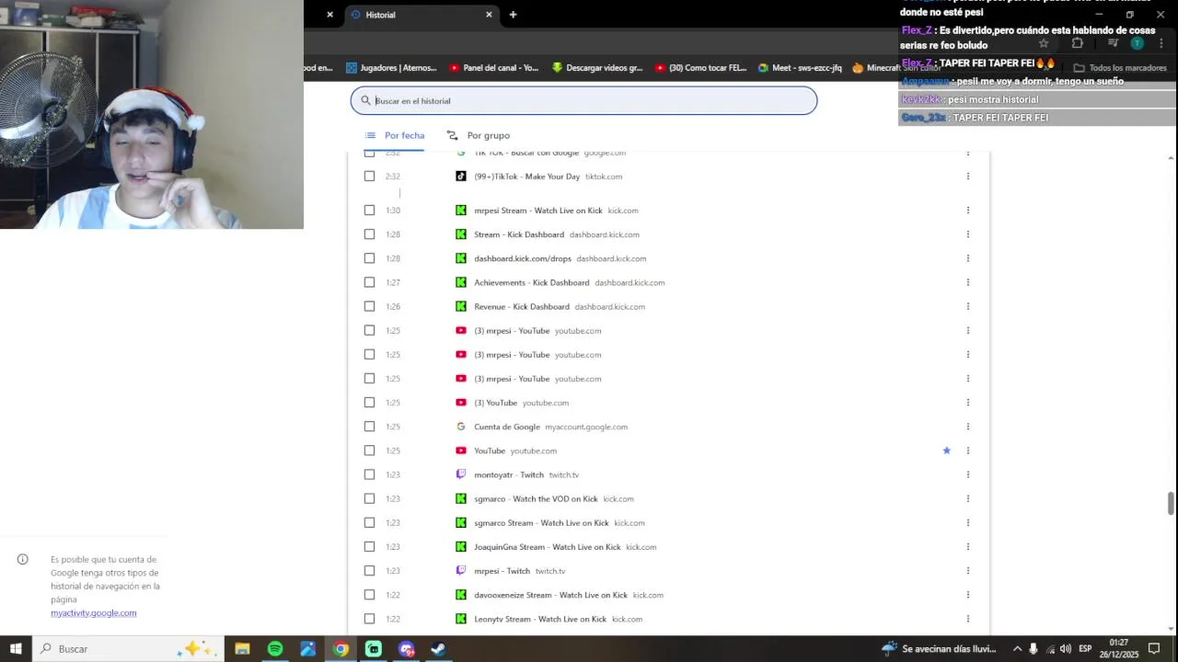Click the volume icon in system tray

point(1066,649)
